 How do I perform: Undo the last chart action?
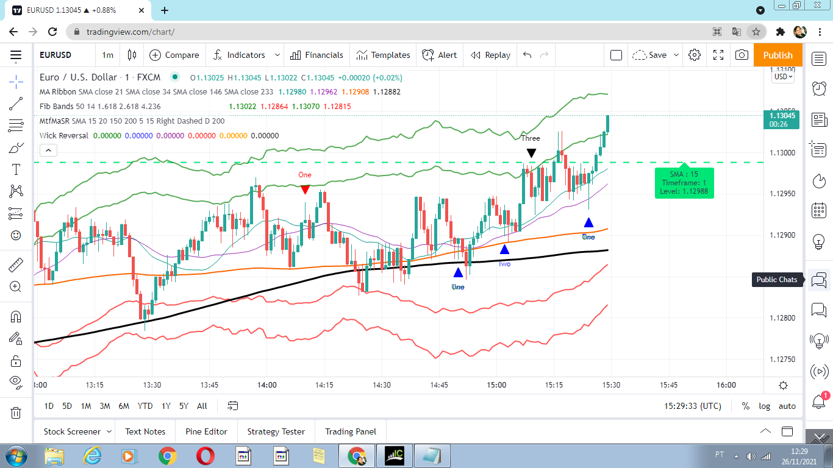coord(527,55)
